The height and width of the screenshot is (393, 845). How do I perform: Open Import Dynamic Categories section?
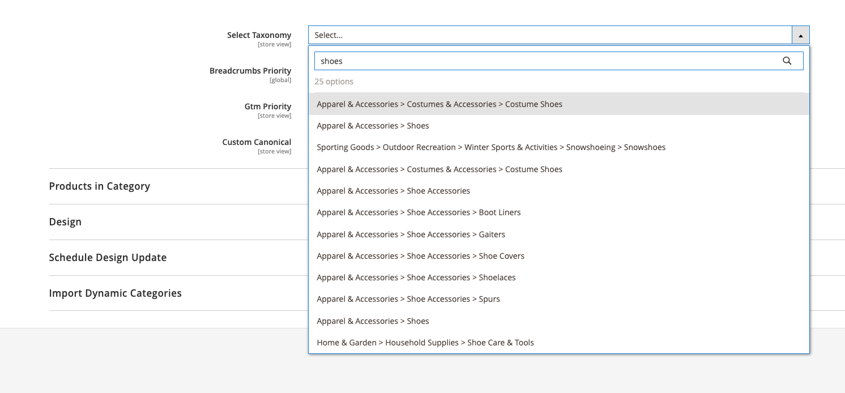pos(115,293)
